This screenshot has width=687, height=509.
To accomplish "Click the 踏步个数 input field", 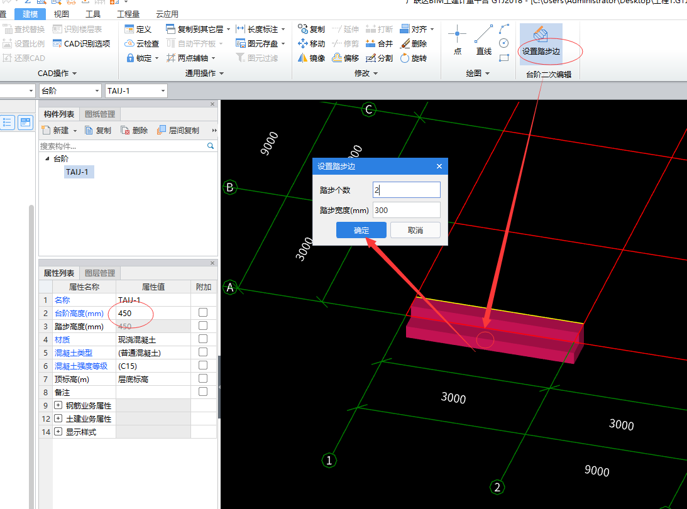I will tap(406, 190).
